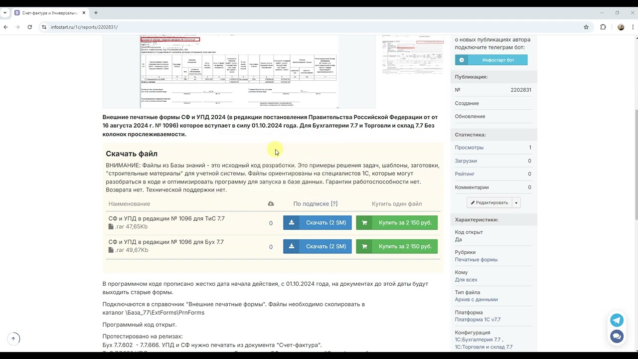Click the page vertical scrollbar

click(636, 165)
